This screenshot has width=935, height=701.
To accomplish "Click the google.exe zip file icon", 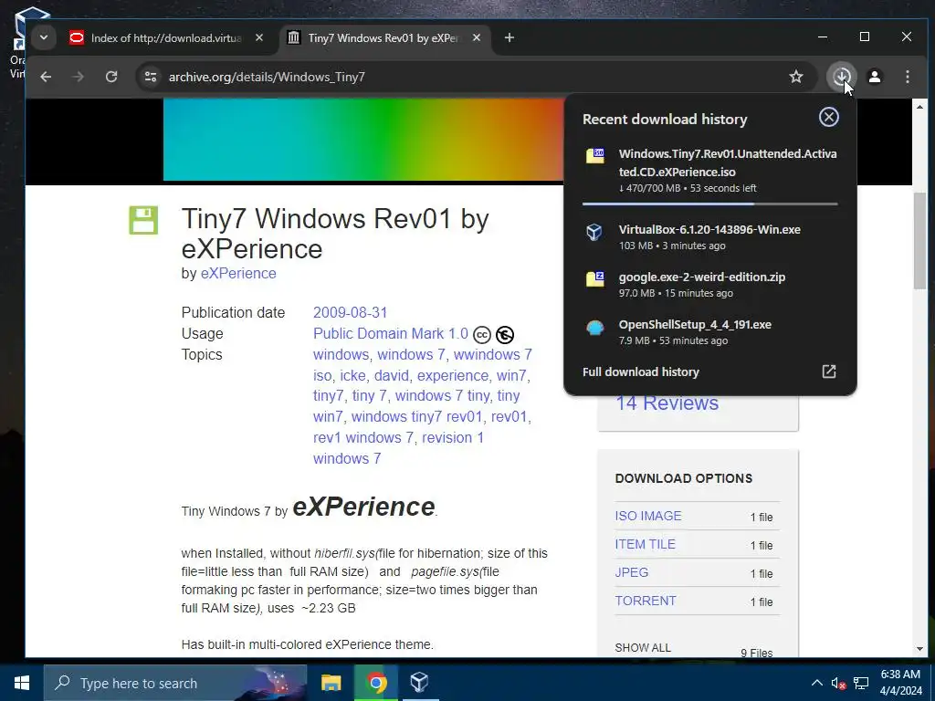I will [595, 278].
